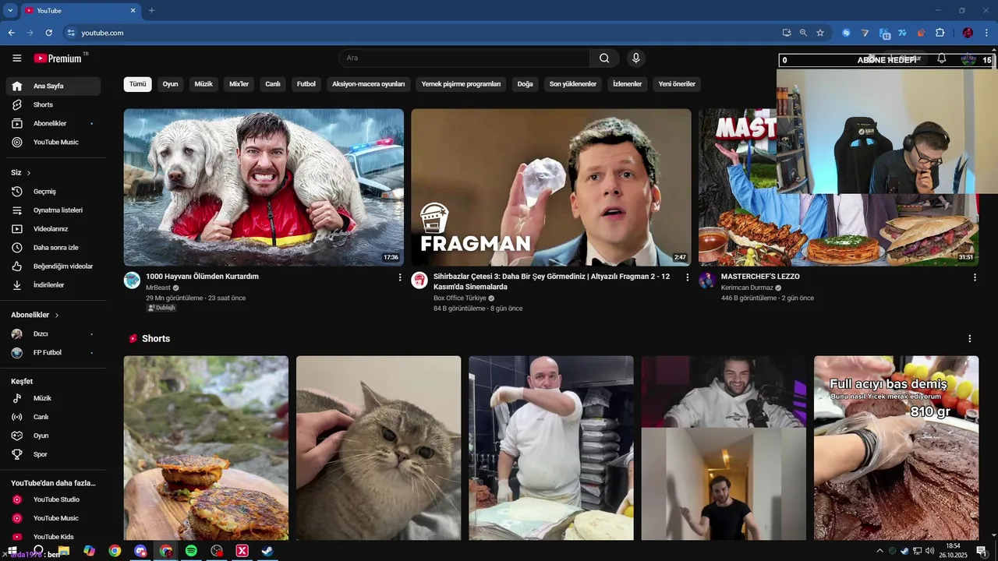The width and height of the screenshot is (998, 561).
Task: Click the Ara search field
Action: click(x=465, y=58)
